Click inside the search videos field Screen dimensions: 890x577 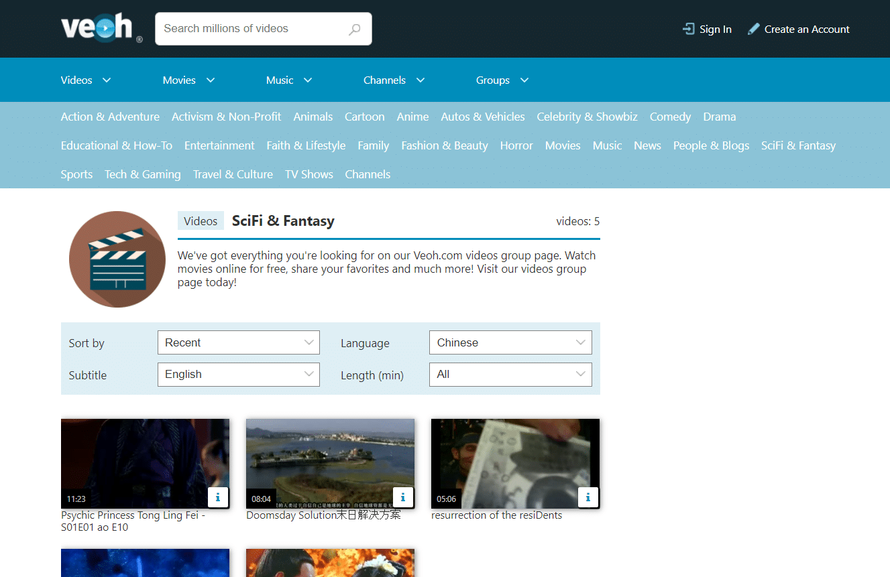pos(255,29)
